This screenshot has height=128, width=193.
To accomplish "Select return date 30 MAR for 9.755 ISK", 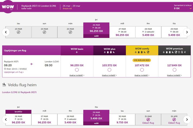I will click(x=122, y=119).
